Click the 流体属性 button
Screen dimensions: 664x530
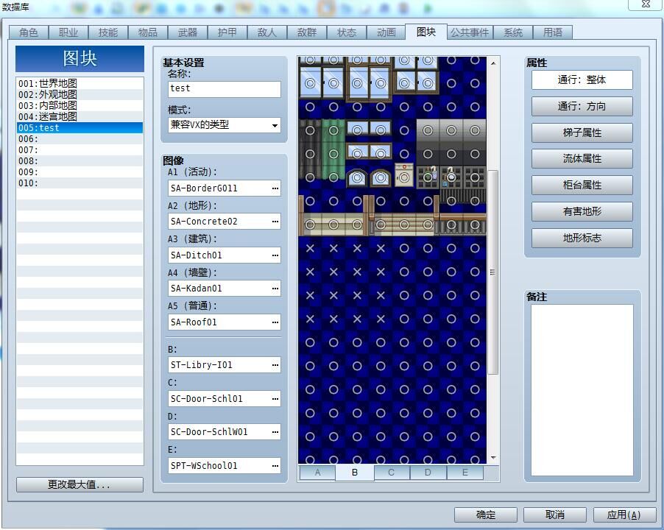point(582,158)
